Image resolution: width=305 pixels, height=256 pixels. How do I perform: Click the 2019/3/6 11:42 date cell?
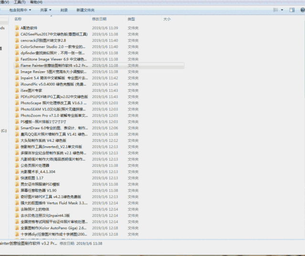pyautogui.click(x=105, y=78)
